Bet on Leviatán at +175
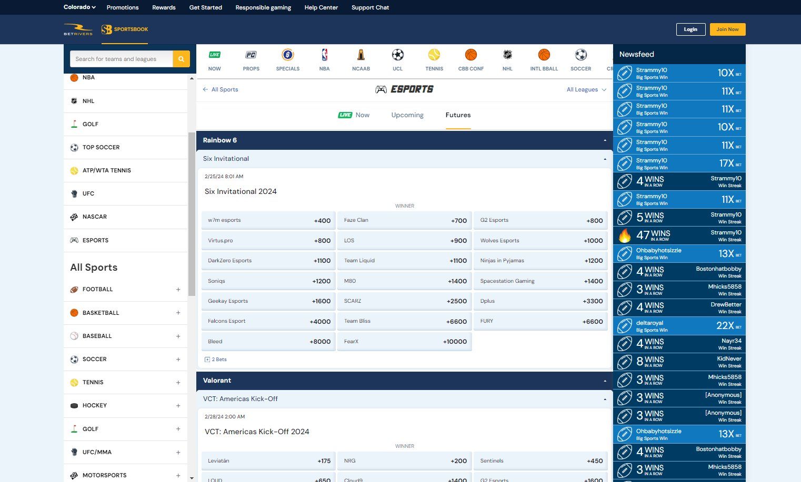This screenshot has width=801, height=482. (x=268, y=461)
